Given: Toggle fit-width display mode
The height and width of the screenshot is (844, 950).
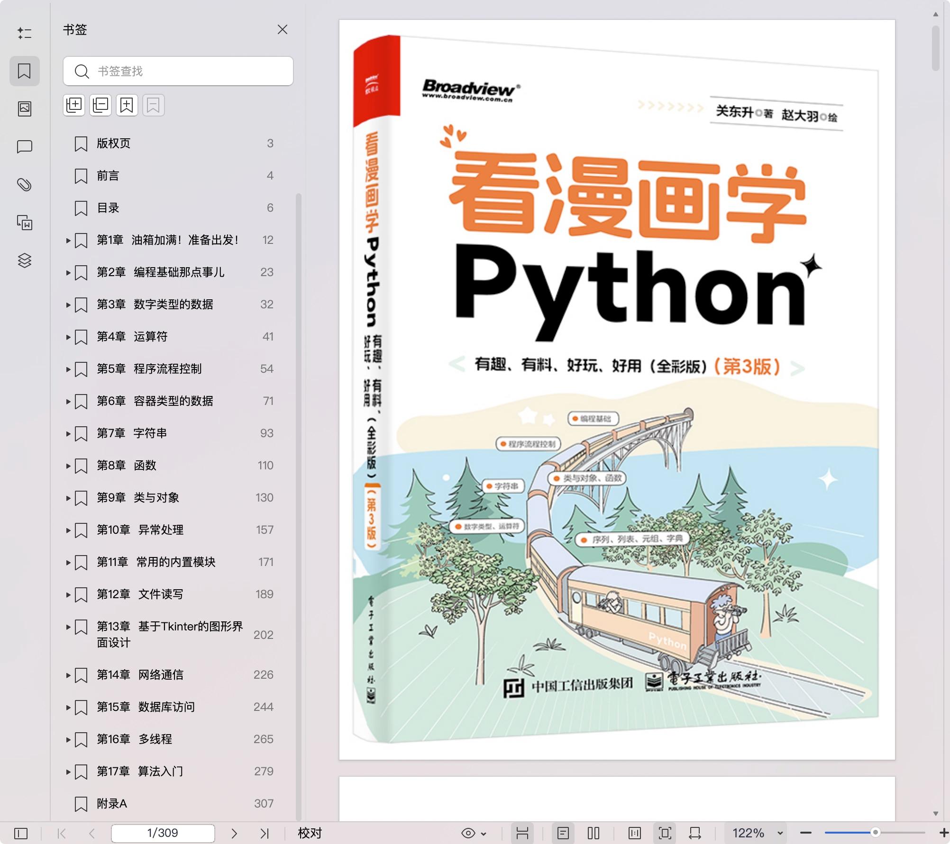Looking at the screenshot, I should [694, 833].
